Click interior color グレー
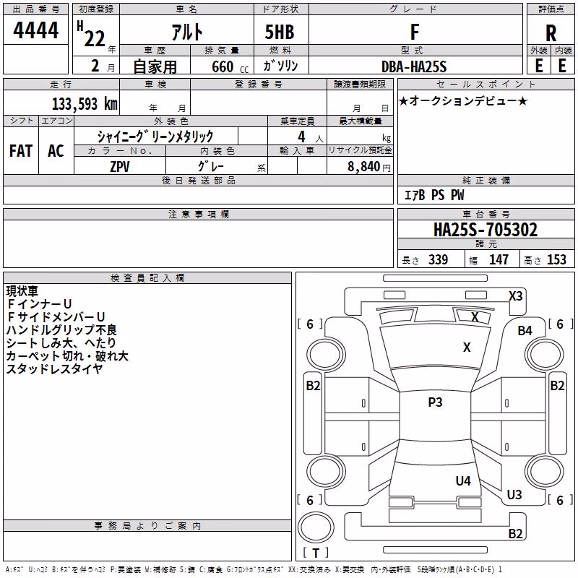 tap(211, 166)
